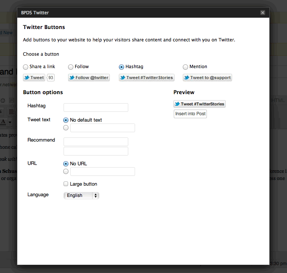The width and height of the screenshot is (287, 273).
Task: Enable the Large button checkbox
Action: coord(66,184)
